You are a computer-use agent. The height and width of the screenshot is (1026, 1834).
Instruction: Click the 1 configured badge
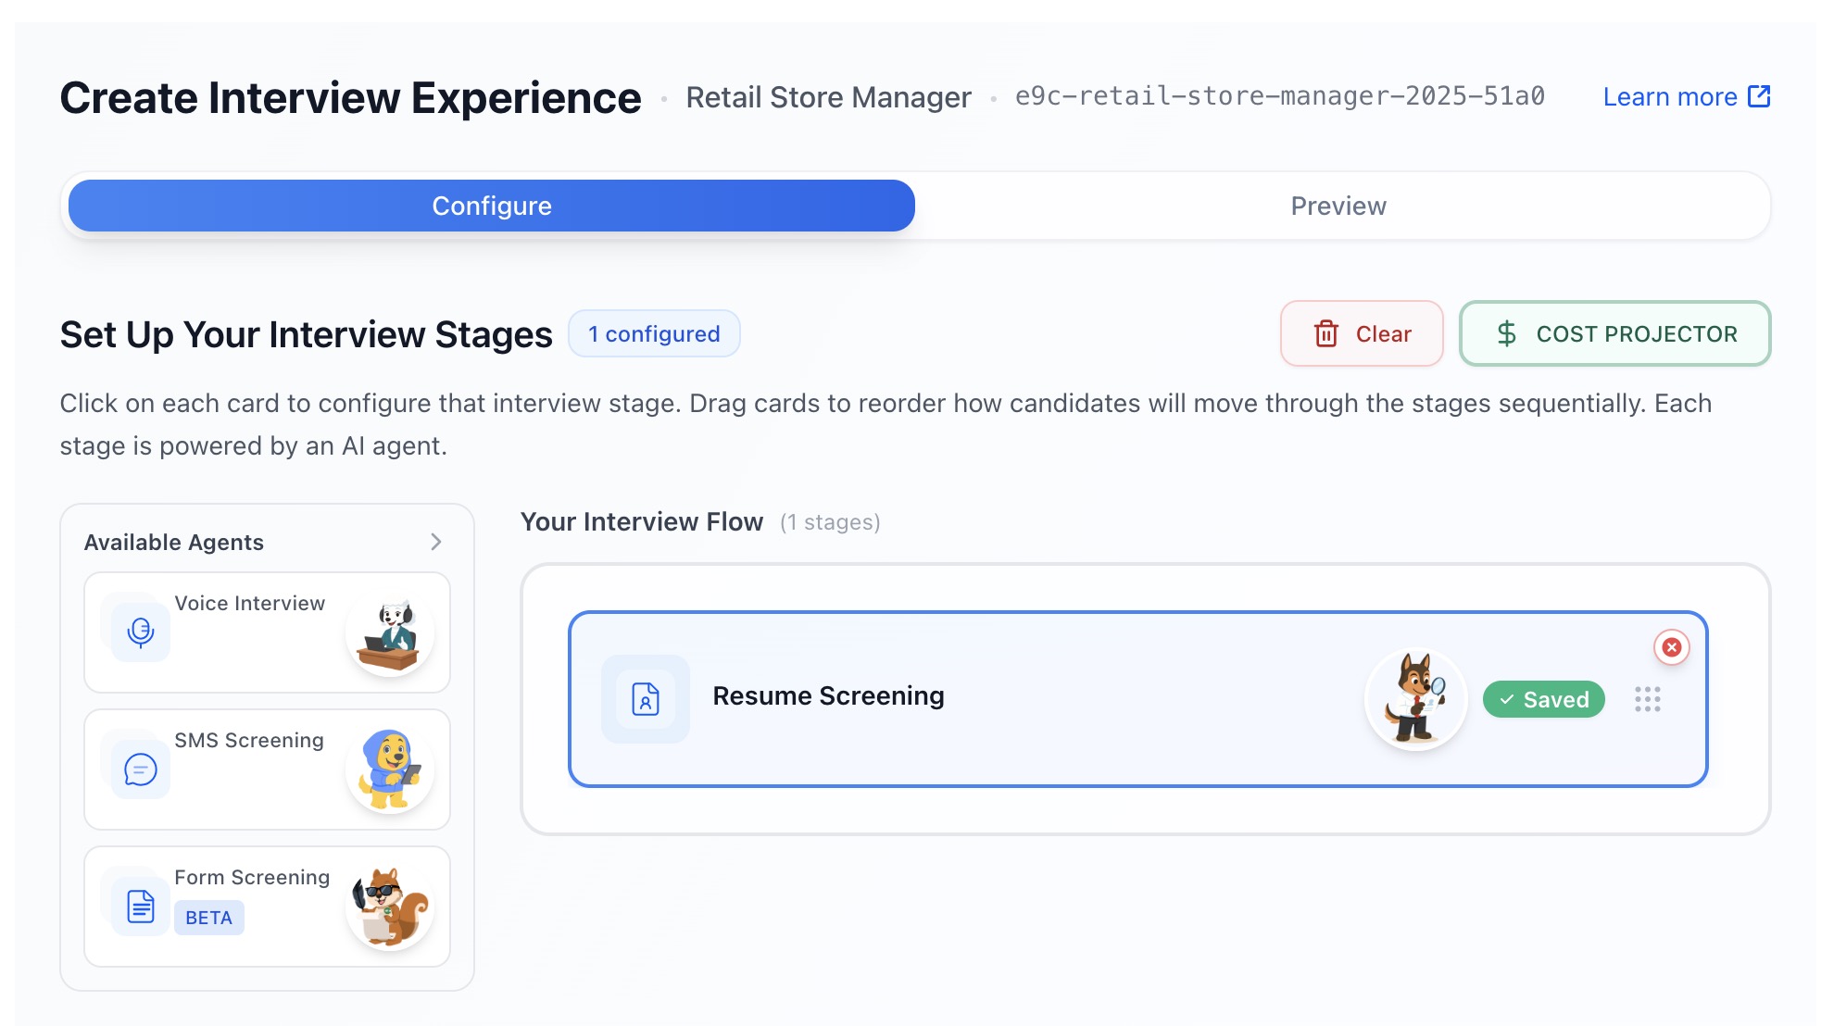point(654,333)
